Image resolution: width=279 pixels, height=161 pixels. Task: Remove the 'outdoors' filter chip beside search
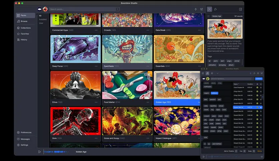tap(259, 79)
